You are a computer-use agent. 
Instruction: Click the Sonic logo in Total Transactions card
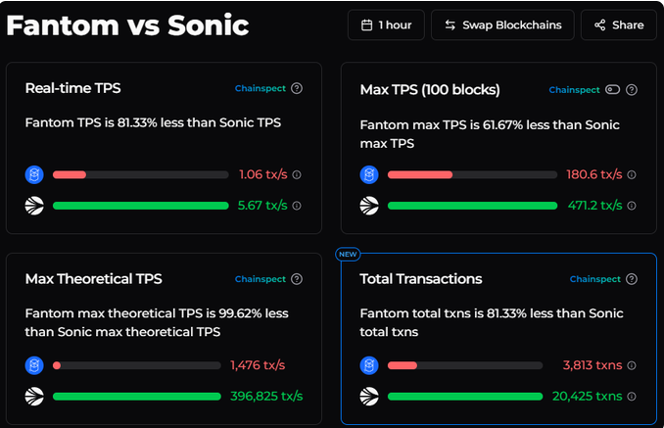point(369,397)
